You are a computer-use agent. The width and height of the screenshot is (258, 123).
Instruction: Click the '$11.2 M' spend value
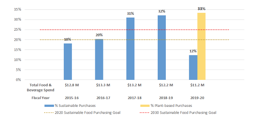tap(197, 85)
